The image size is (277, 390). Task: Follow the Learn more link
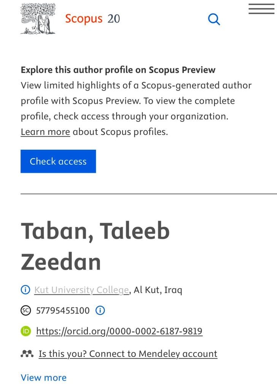click(x=45, y=132)
